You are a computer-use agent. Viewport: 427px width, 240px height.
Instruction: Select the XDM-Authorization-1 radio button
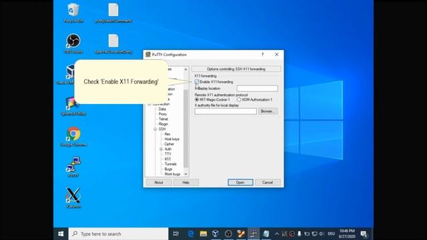click(239, 99)
